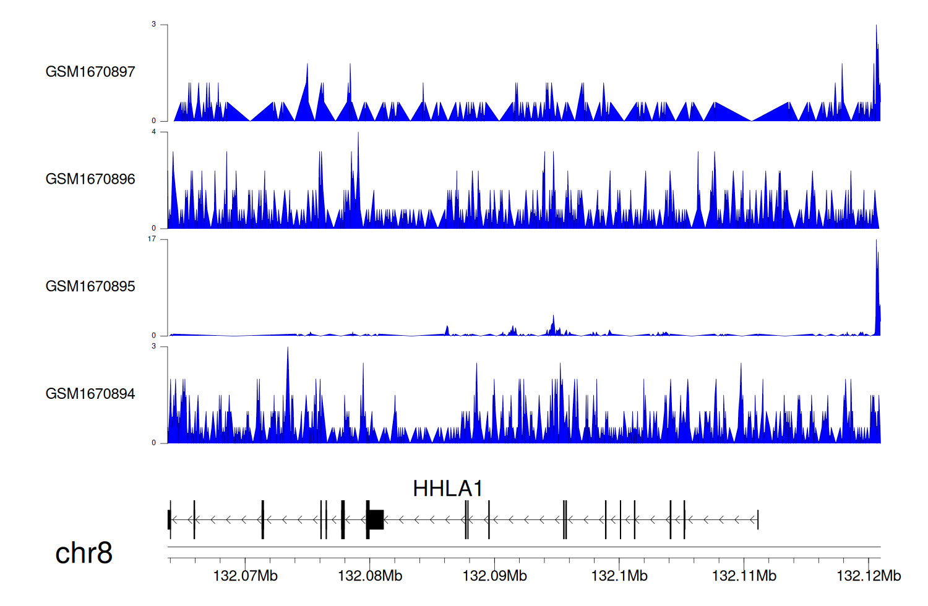Click the GSM1670897 track label
Image resolution: width=928 pixels, height=606 pixels.
90,72
